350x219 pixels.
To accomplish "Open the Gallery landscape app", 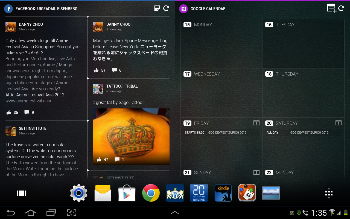I will click(271, 193).
